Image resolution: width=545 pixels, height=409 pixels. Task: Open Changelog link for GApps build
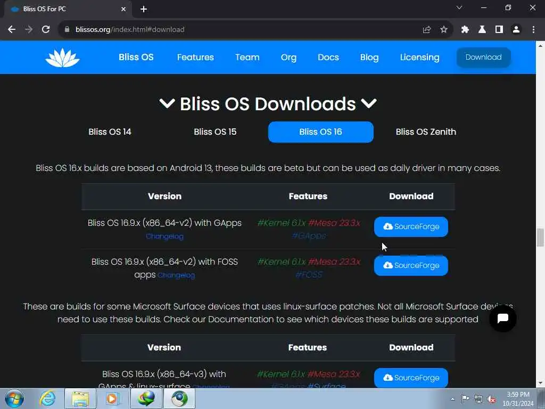point(164,236)
